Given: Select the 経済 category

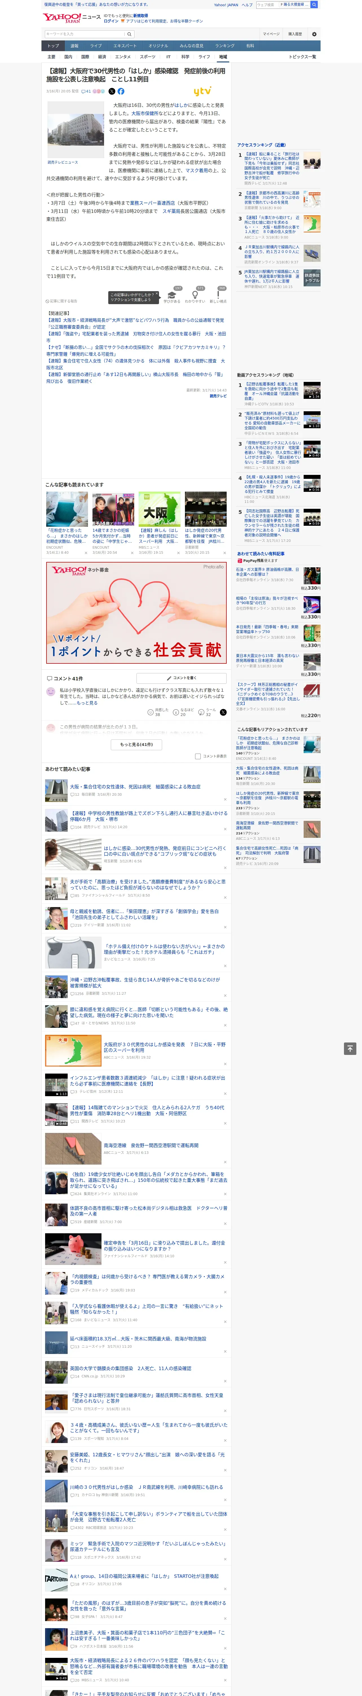Looking at the screenshot, I should tap(102, 57).
